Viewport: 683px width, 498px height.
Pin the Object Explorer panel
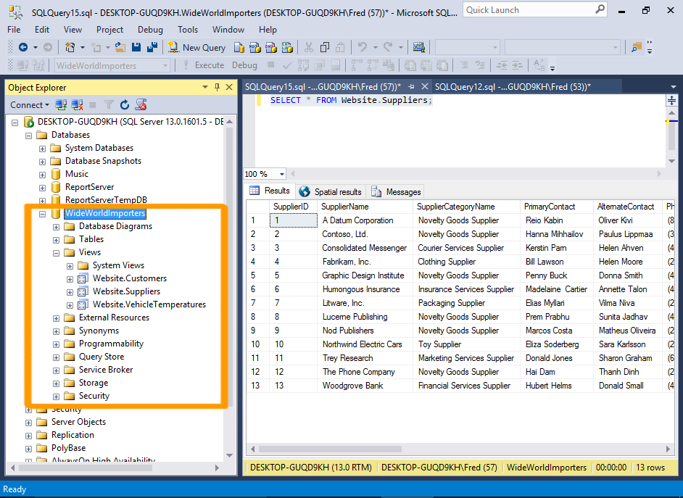click(x=217, y=87)
